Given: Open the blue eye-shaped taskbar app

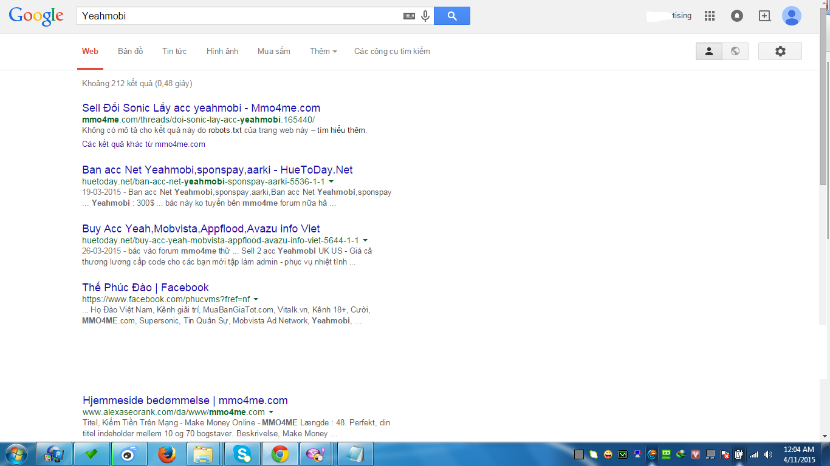Looking at the screenshot, I should tap(129, 454).
